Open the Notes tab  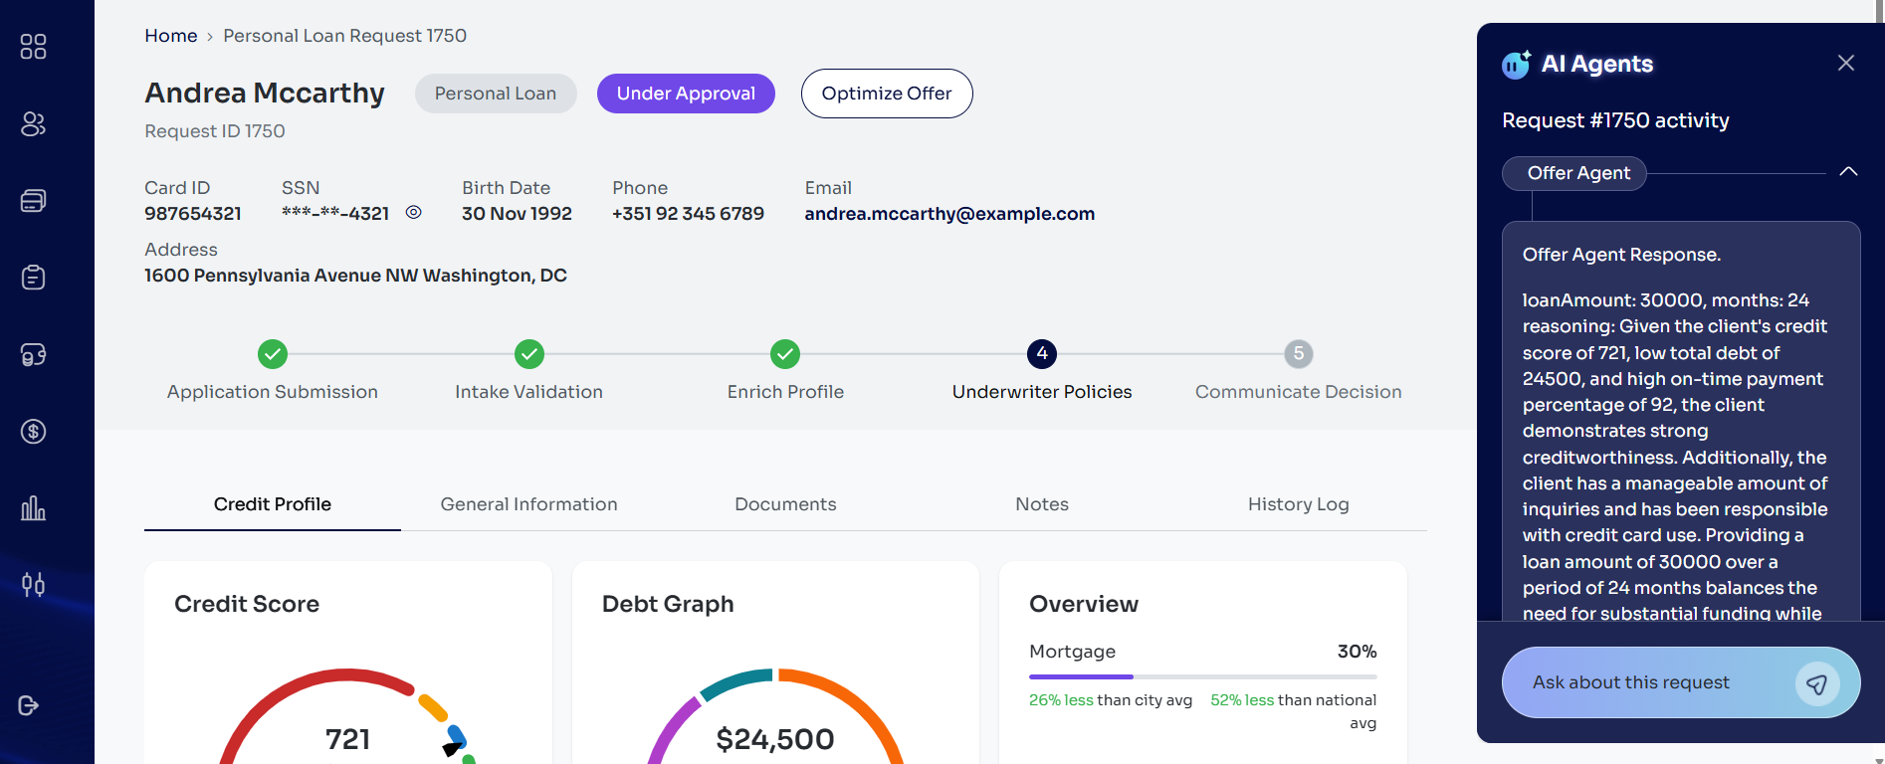[x=1042, y=504]
